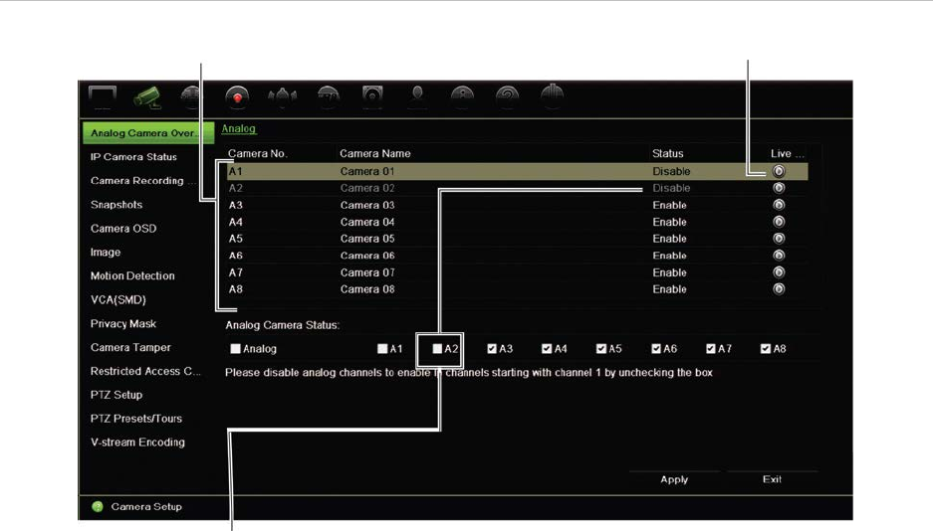This screenshot has width=933, height=531.
Task: Select the Camera 02 row name
Action: coord(367,188)
